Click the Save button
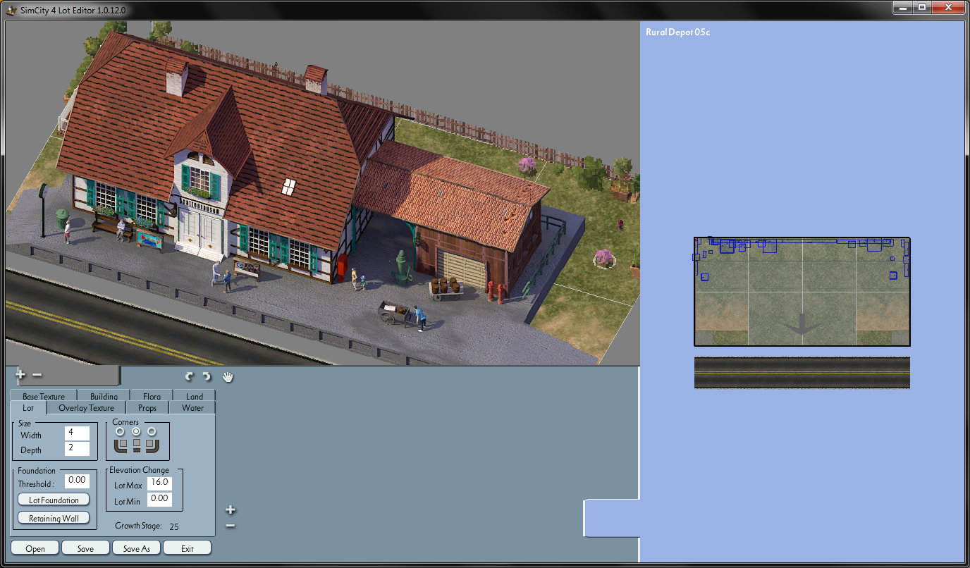Screen dimensions: 970x568 86,548
